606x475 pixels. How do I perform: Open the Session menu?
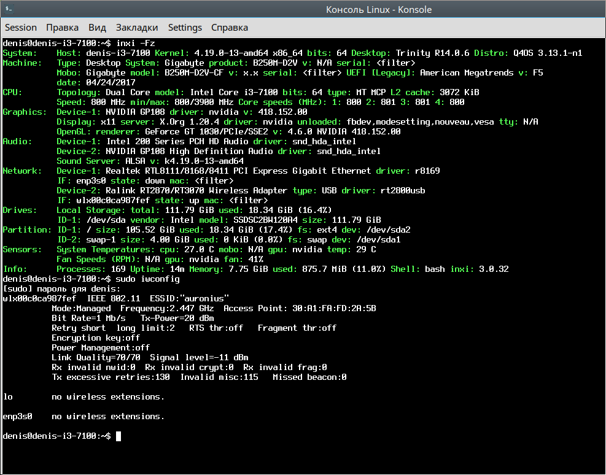coord(21,28)
